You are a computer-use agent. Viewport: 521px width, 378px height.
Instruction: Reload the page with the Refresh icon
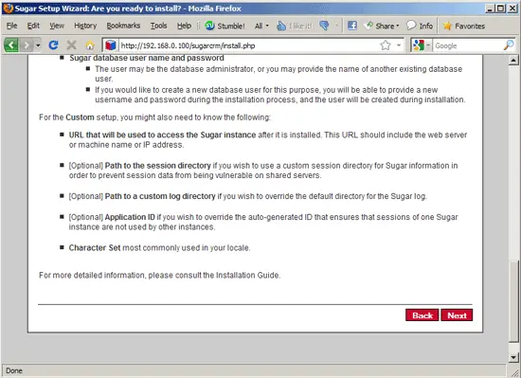tap(53, 45)
